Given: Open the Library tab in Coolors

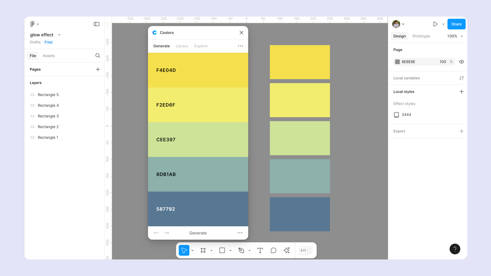Looking at the screenshot, I should tap(182, 46).
